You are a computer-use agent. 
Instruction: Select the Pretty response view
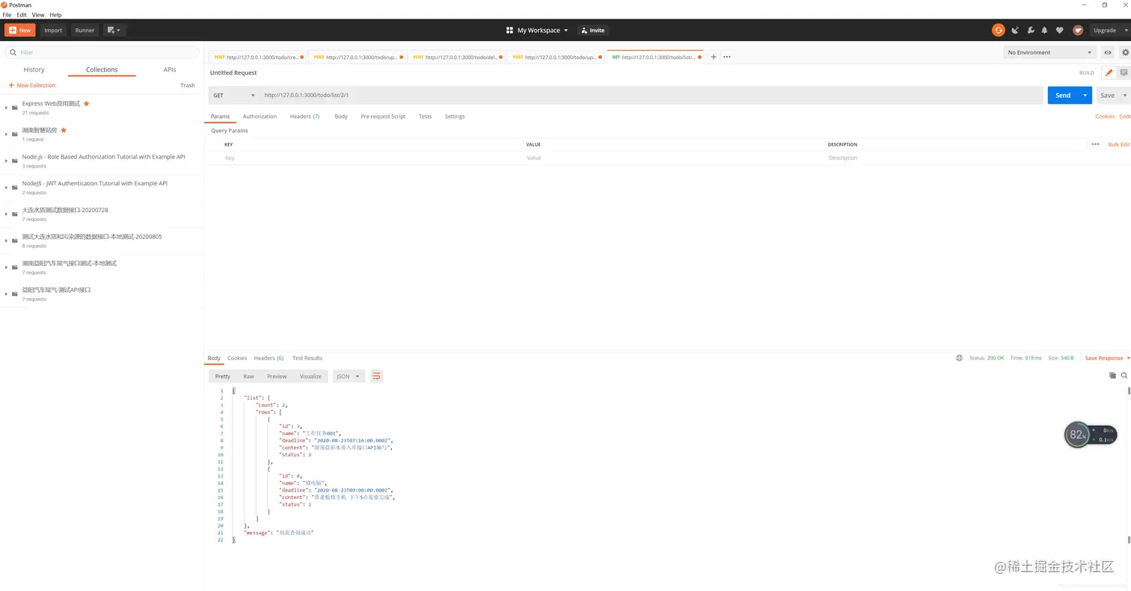223,376
